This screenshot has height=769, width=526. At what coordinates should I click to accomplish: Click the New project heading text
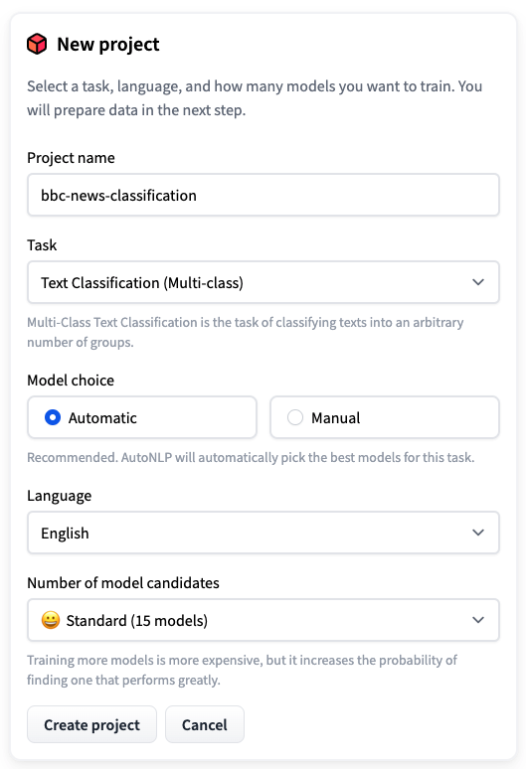[108, 44]
